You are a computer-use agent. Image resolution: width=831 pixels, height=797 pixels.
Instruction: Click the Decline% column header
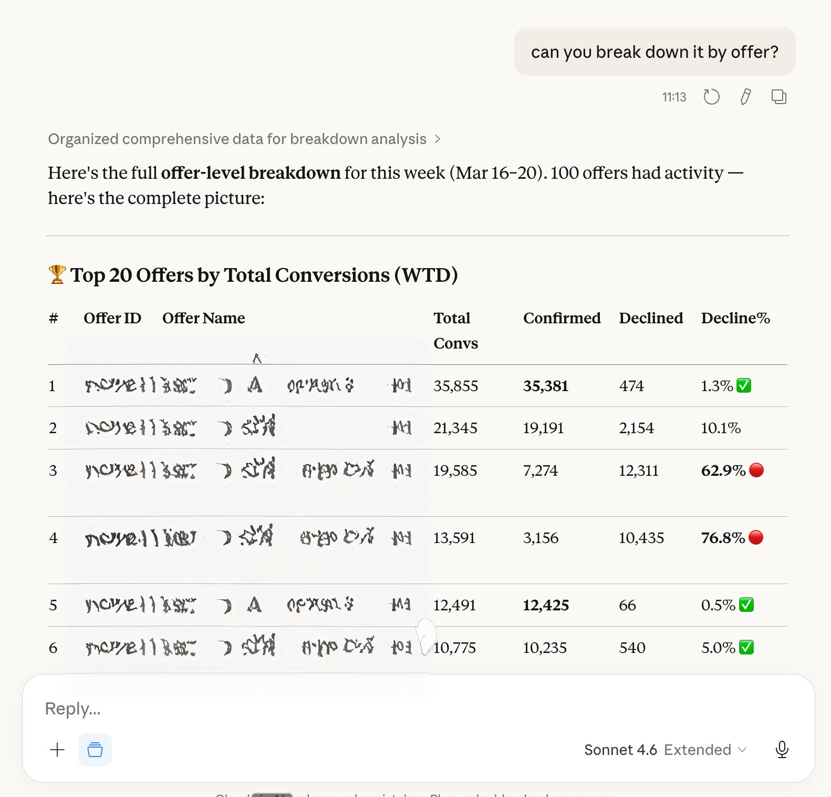735,318
